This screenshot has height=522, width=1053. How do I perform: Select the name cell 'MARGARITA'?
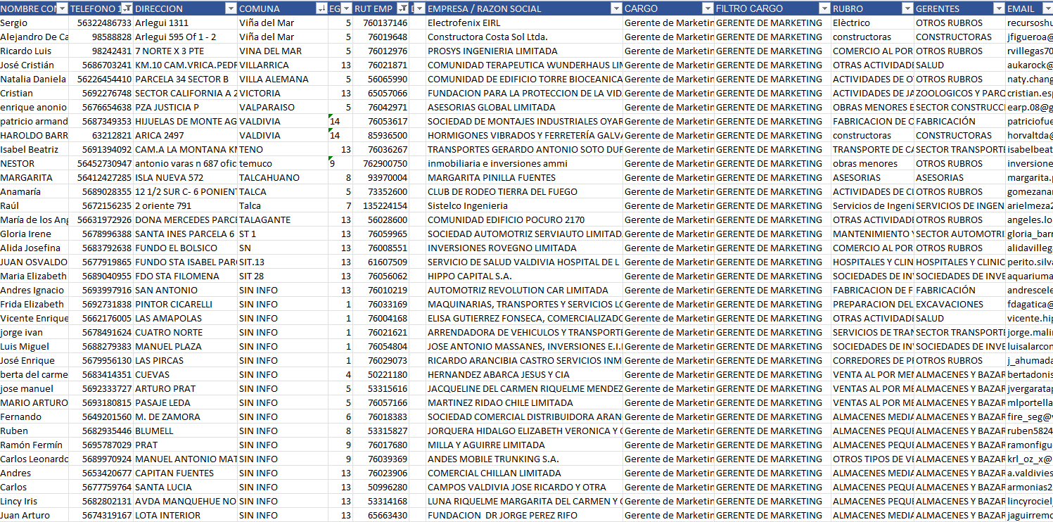point(34,177)
